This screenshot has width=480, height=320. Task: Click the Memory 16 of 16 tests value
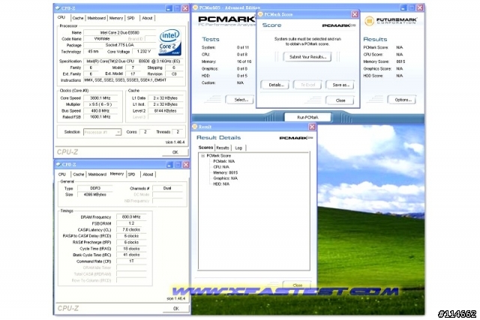pos(244,61)
